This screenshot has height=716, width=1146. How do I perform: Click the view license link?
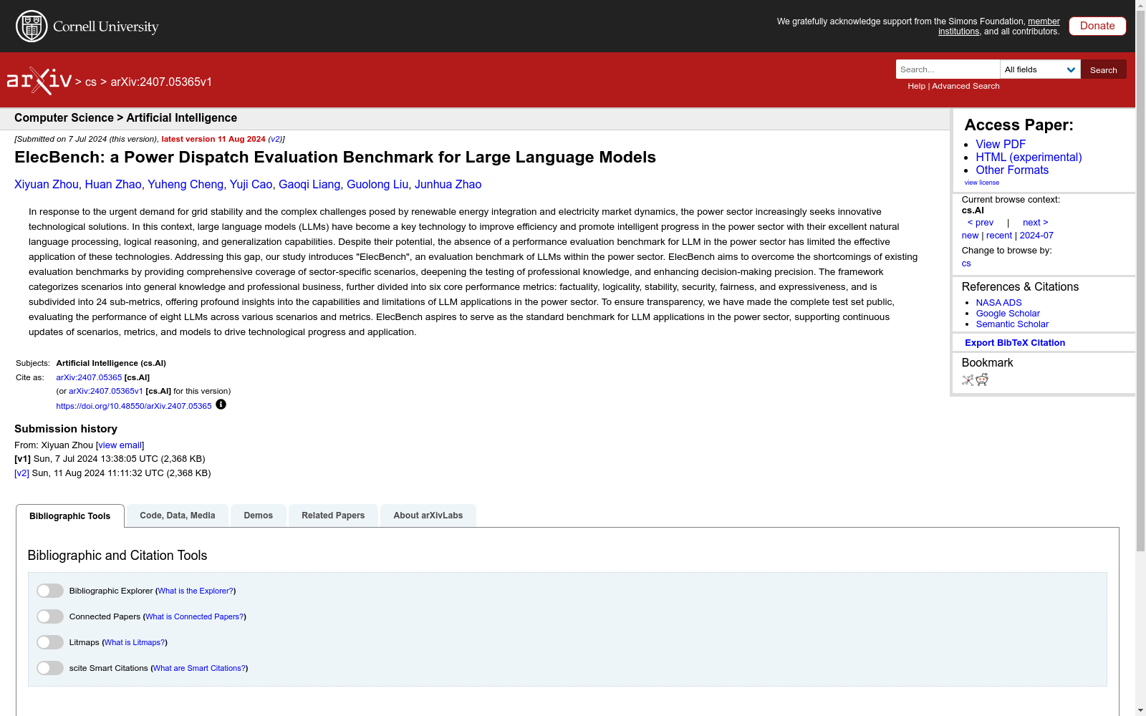(982, 183)
